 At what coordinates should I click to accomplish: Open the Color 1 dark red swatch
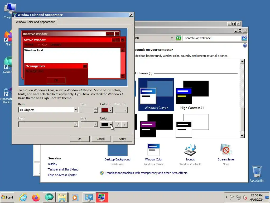(x=106, y=110)
